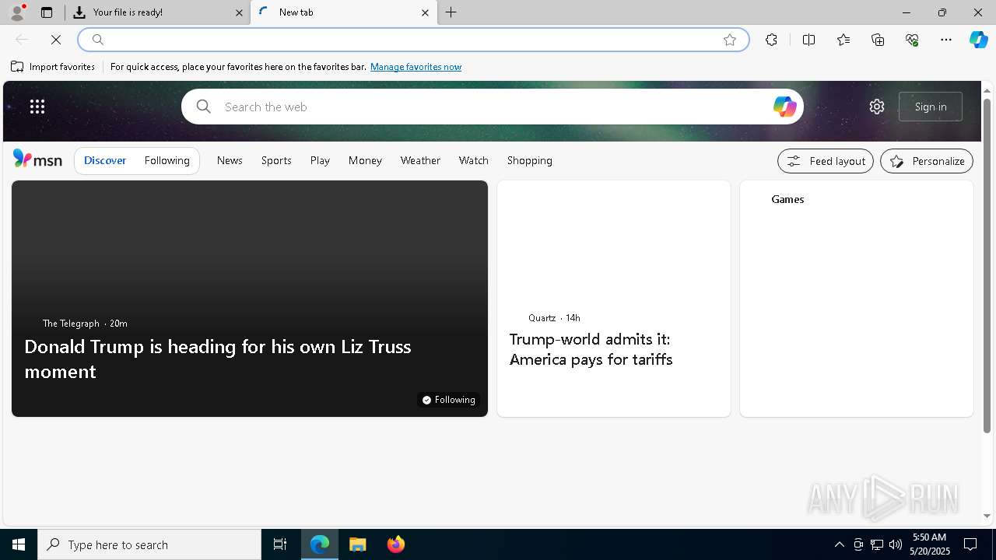This screenshot has width=996, height=560.
Task: Open 'Donald Trump is heading' article
Action: [218, 359]
